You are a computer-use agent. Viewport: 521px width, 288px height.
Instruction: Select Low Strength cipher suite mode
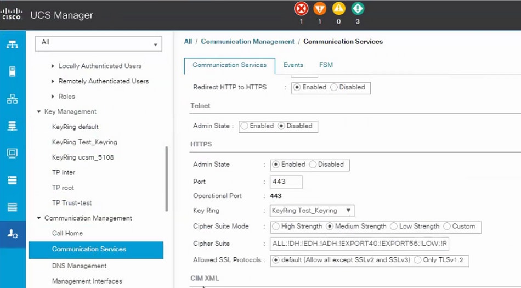(394, 227)
